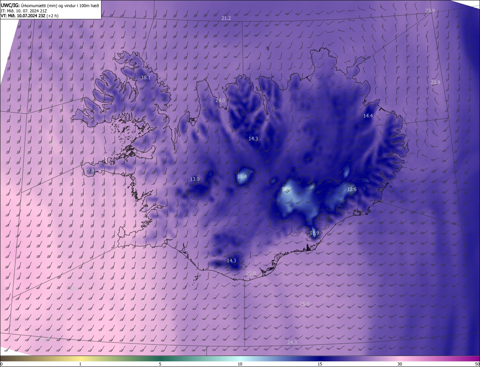480x367 pixels.
Task: Click the 24.0 value label
Action: click(x=220, y=100)
